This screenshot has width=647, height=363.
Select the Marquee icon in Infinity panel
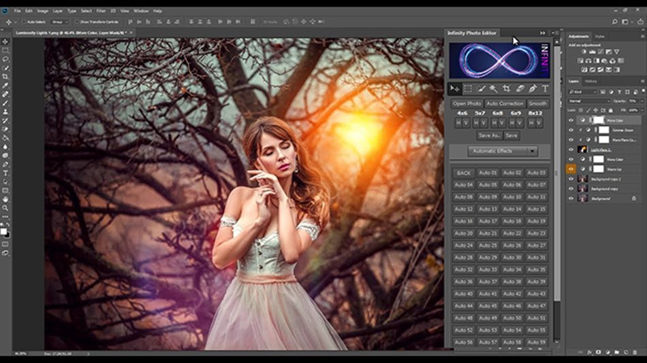click(468, 89)
